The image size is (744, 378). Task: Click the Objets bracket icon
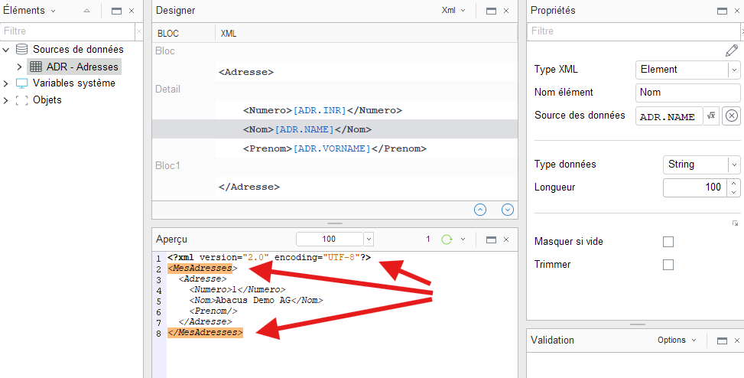[x=22, y=100]
